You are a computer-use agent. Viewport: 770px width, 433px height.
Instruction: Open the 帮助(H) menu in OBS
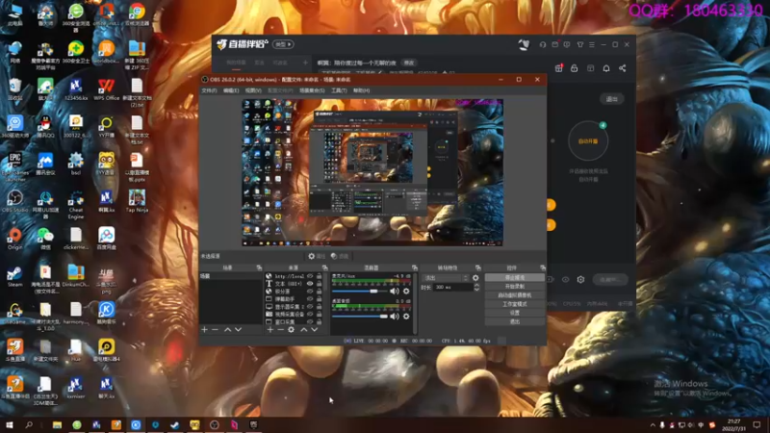(x=362, y=90)
